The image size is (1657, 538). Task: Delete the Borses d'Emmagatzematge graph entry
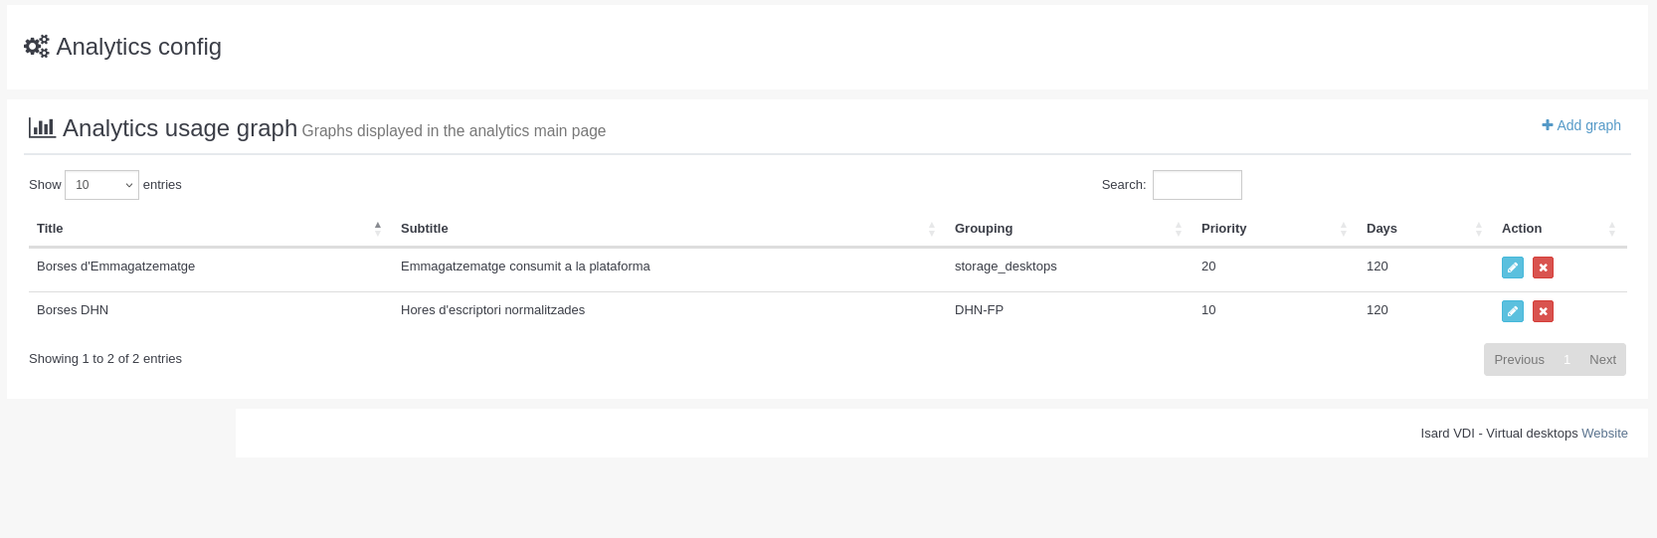point(1543,268)
